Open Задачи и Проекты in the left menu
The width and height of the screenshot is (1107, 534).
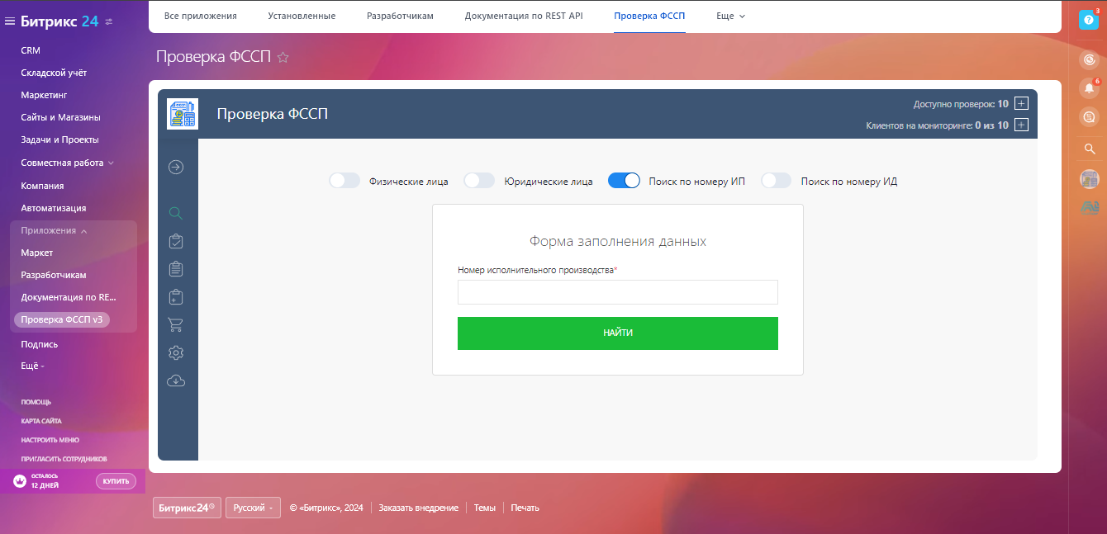(59, 139)
